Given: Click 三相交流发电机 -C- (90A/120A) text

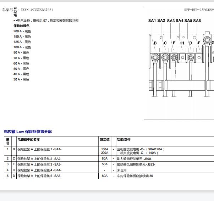Looking at the screenshot, I should [x=141, y=149].
